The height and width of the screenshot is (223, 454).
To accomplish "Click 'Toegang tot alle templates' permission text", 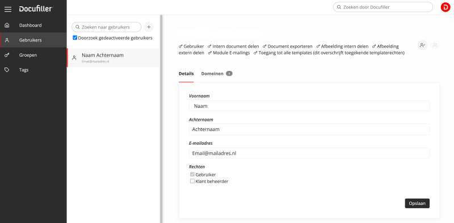I will click(331, 53).
